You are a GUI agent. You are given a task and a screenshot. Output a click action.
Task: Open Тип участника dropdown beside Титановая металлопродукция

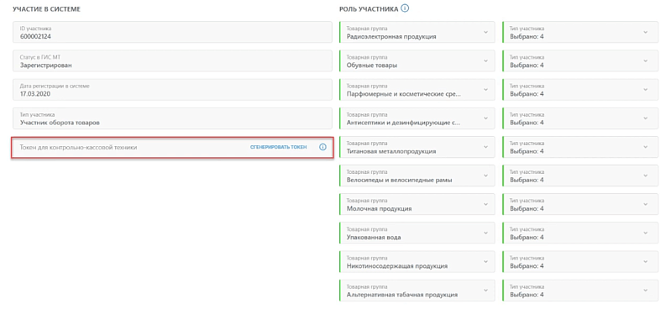coord(580,147)
